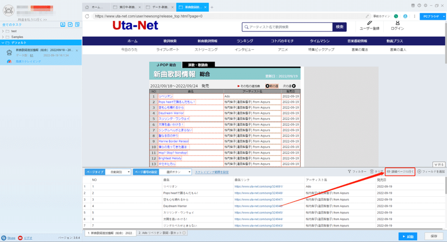The height and width of the screenshot is (242, 447).
Task: Add a new tab with plus icon
Action: pos(212,7)
